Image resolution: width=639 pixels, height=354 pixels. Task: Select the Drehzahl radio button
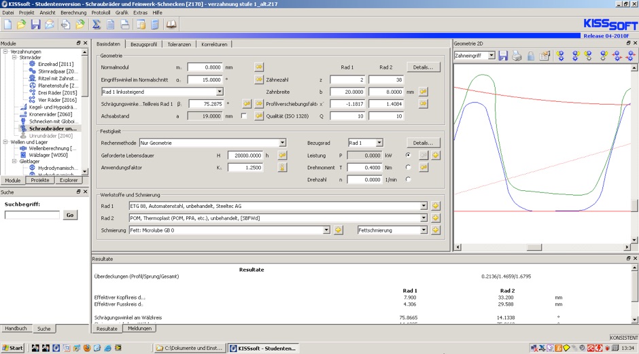[408, 179]
